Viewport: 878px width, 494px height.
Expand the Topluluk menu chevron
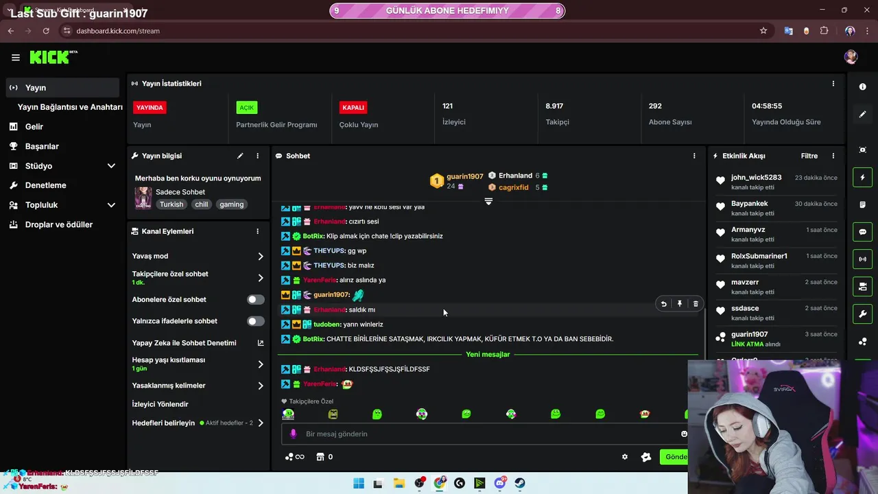[x=111, y=205]
